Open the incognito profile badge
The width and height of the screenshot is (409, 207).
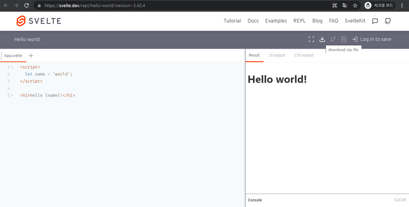click(x=380, y=5)
